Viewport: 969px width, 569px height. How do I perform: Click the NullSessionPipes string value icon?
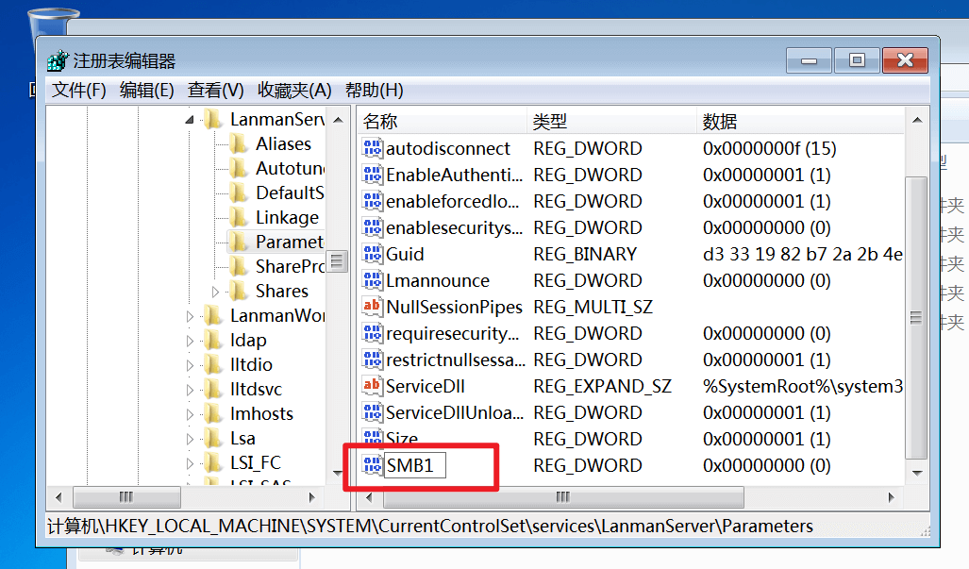point(373,307)
